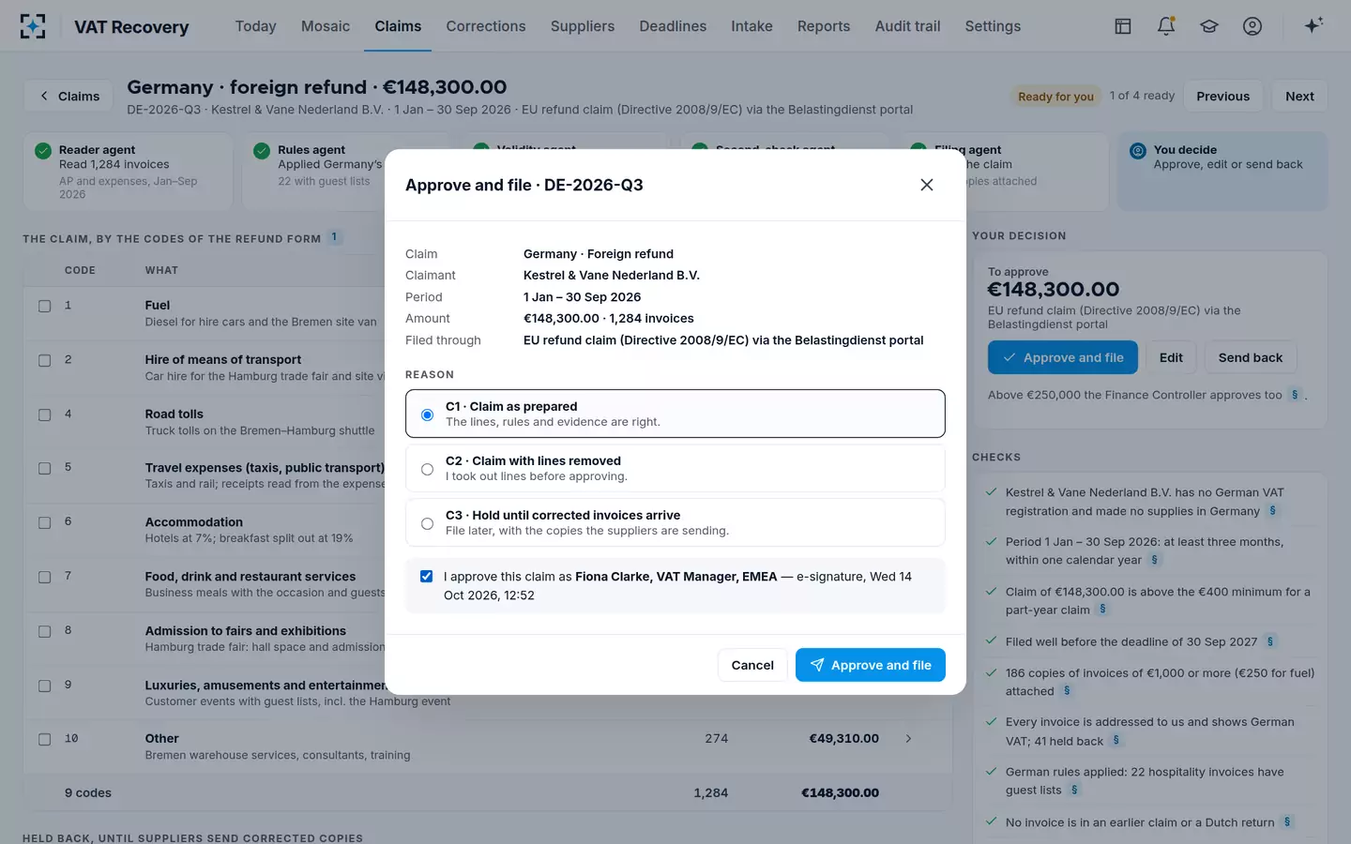Screen dimensions: 1351x844
Task: Open the § reference for 41 held back
Action: [1116, 741]
